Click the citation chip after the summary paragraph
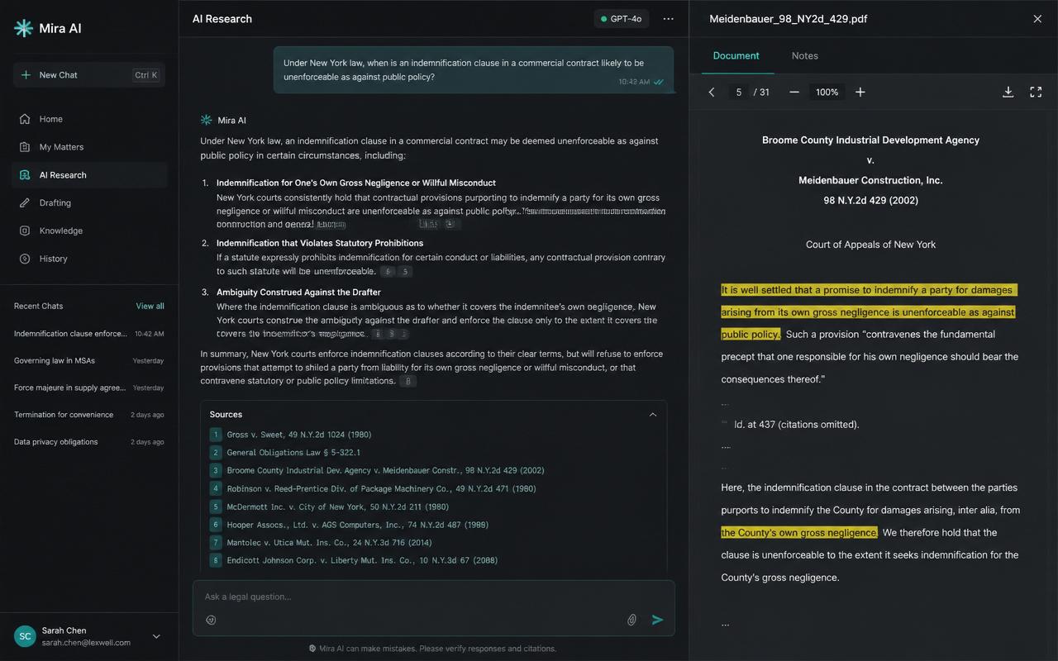Screen dimensions: 1058x661 pos(407,382)
